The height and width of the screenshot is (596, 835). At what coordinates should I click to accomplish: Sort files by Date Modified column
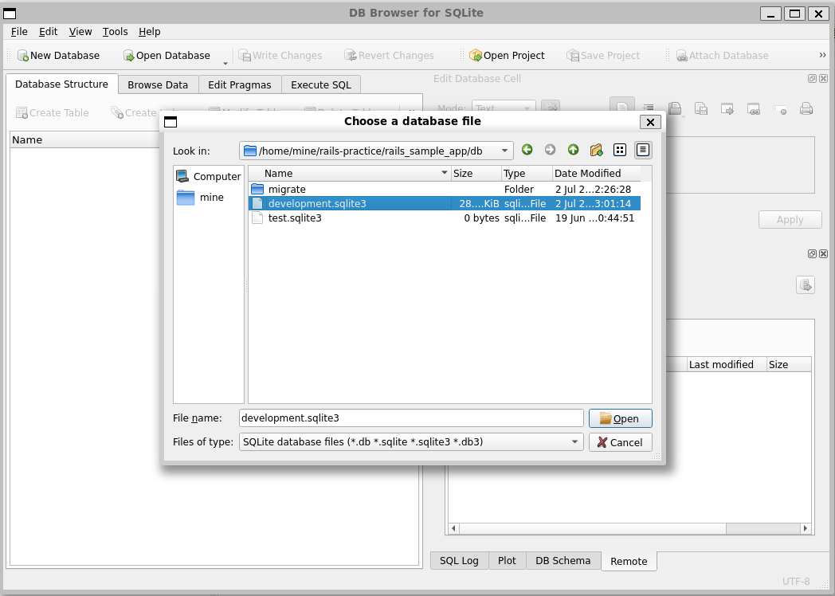(597, 173)
